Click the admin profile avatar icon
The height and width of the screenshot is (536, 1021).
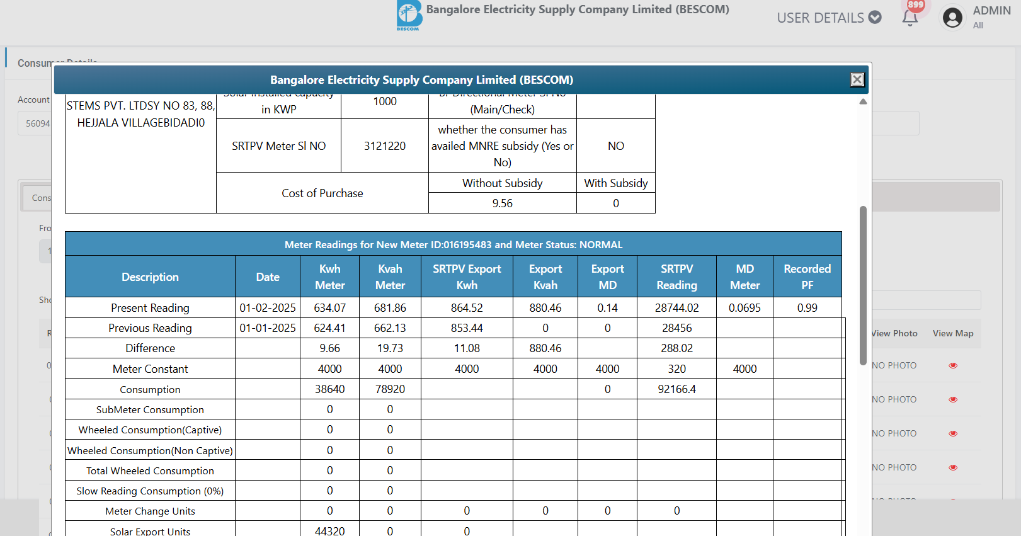(952, 18)
